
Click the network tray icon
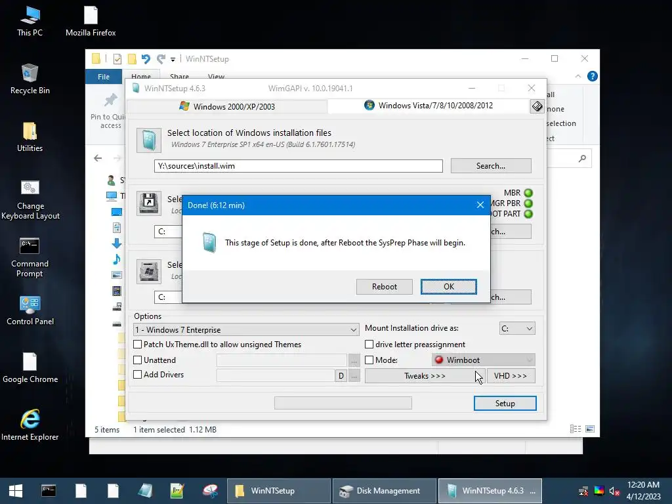click(x=583, y=491)
